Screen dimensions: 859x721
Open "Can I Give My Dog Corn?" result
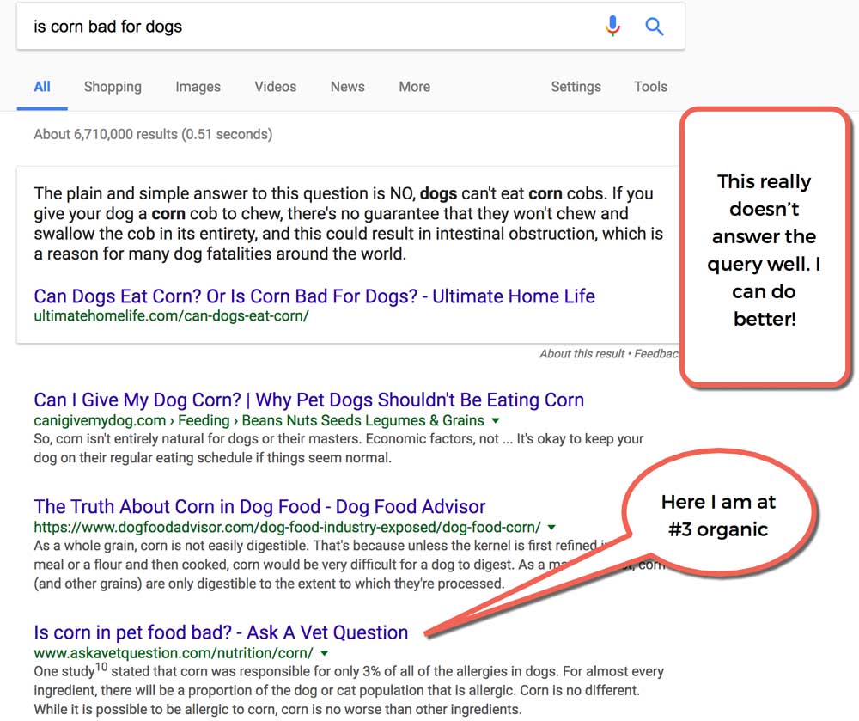[308, 400]
